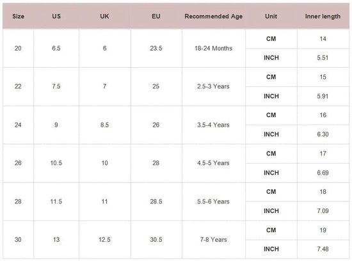Select the 7.48 inch length value
This screenshot has height=261, width=352.
[x=323, y=249]
